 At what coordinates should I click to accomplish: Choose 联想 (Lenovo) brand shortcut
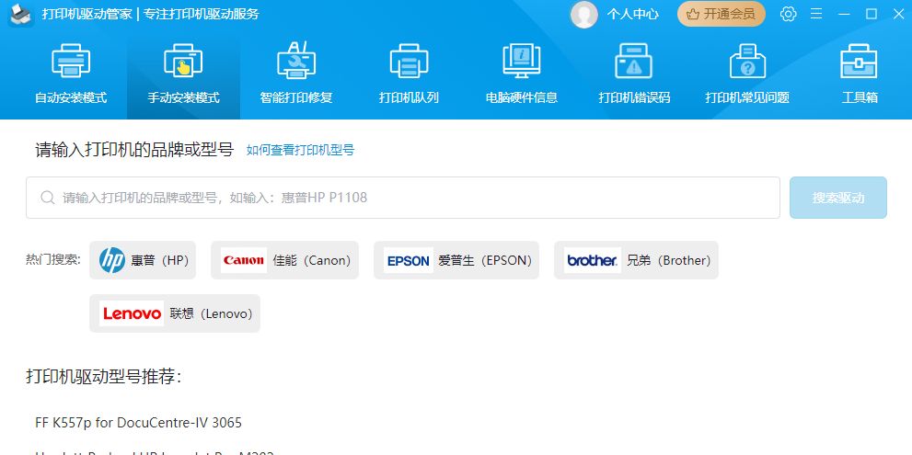[175, 313]
